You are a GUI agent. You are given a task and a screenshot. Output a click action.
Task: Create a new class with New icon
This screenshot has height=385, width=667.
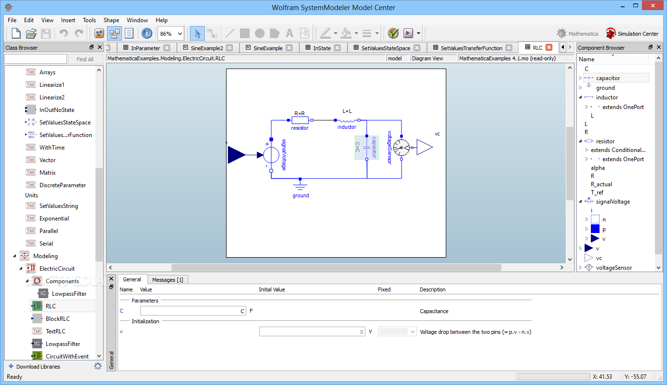tap(16, 33)
